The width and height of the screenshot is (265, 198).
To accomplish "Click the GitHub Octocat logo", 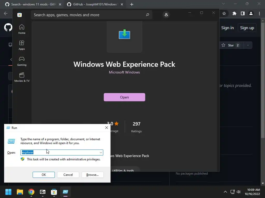I will pyautogui.click(x=8, y=27).
